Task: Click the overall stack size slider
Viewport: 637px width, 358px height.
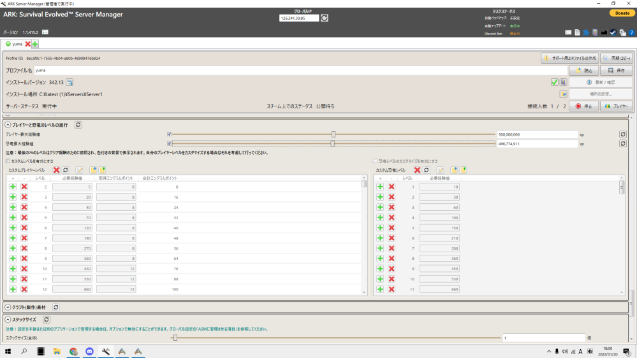Action: 335,338
